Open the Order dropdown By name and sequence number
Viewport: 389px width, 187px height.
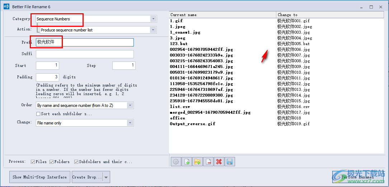pos(85,105)
